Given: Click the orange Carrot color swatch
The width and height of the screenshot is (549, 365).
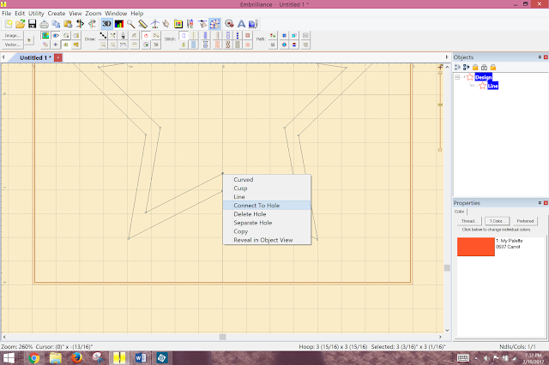Looking at the screenshot, I should click(x=475, y=247).
